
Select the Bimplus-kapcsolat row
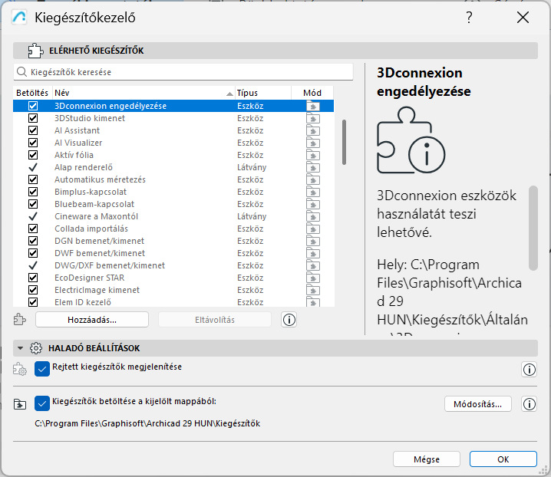point(173,192)
